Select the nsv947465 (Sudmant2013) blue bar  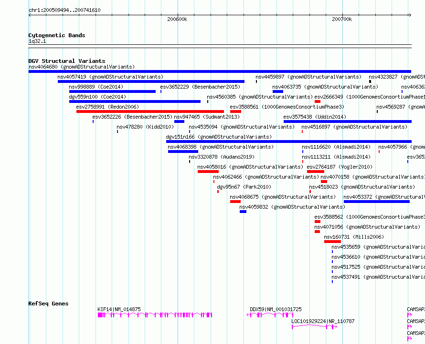[x=179, y=121]
